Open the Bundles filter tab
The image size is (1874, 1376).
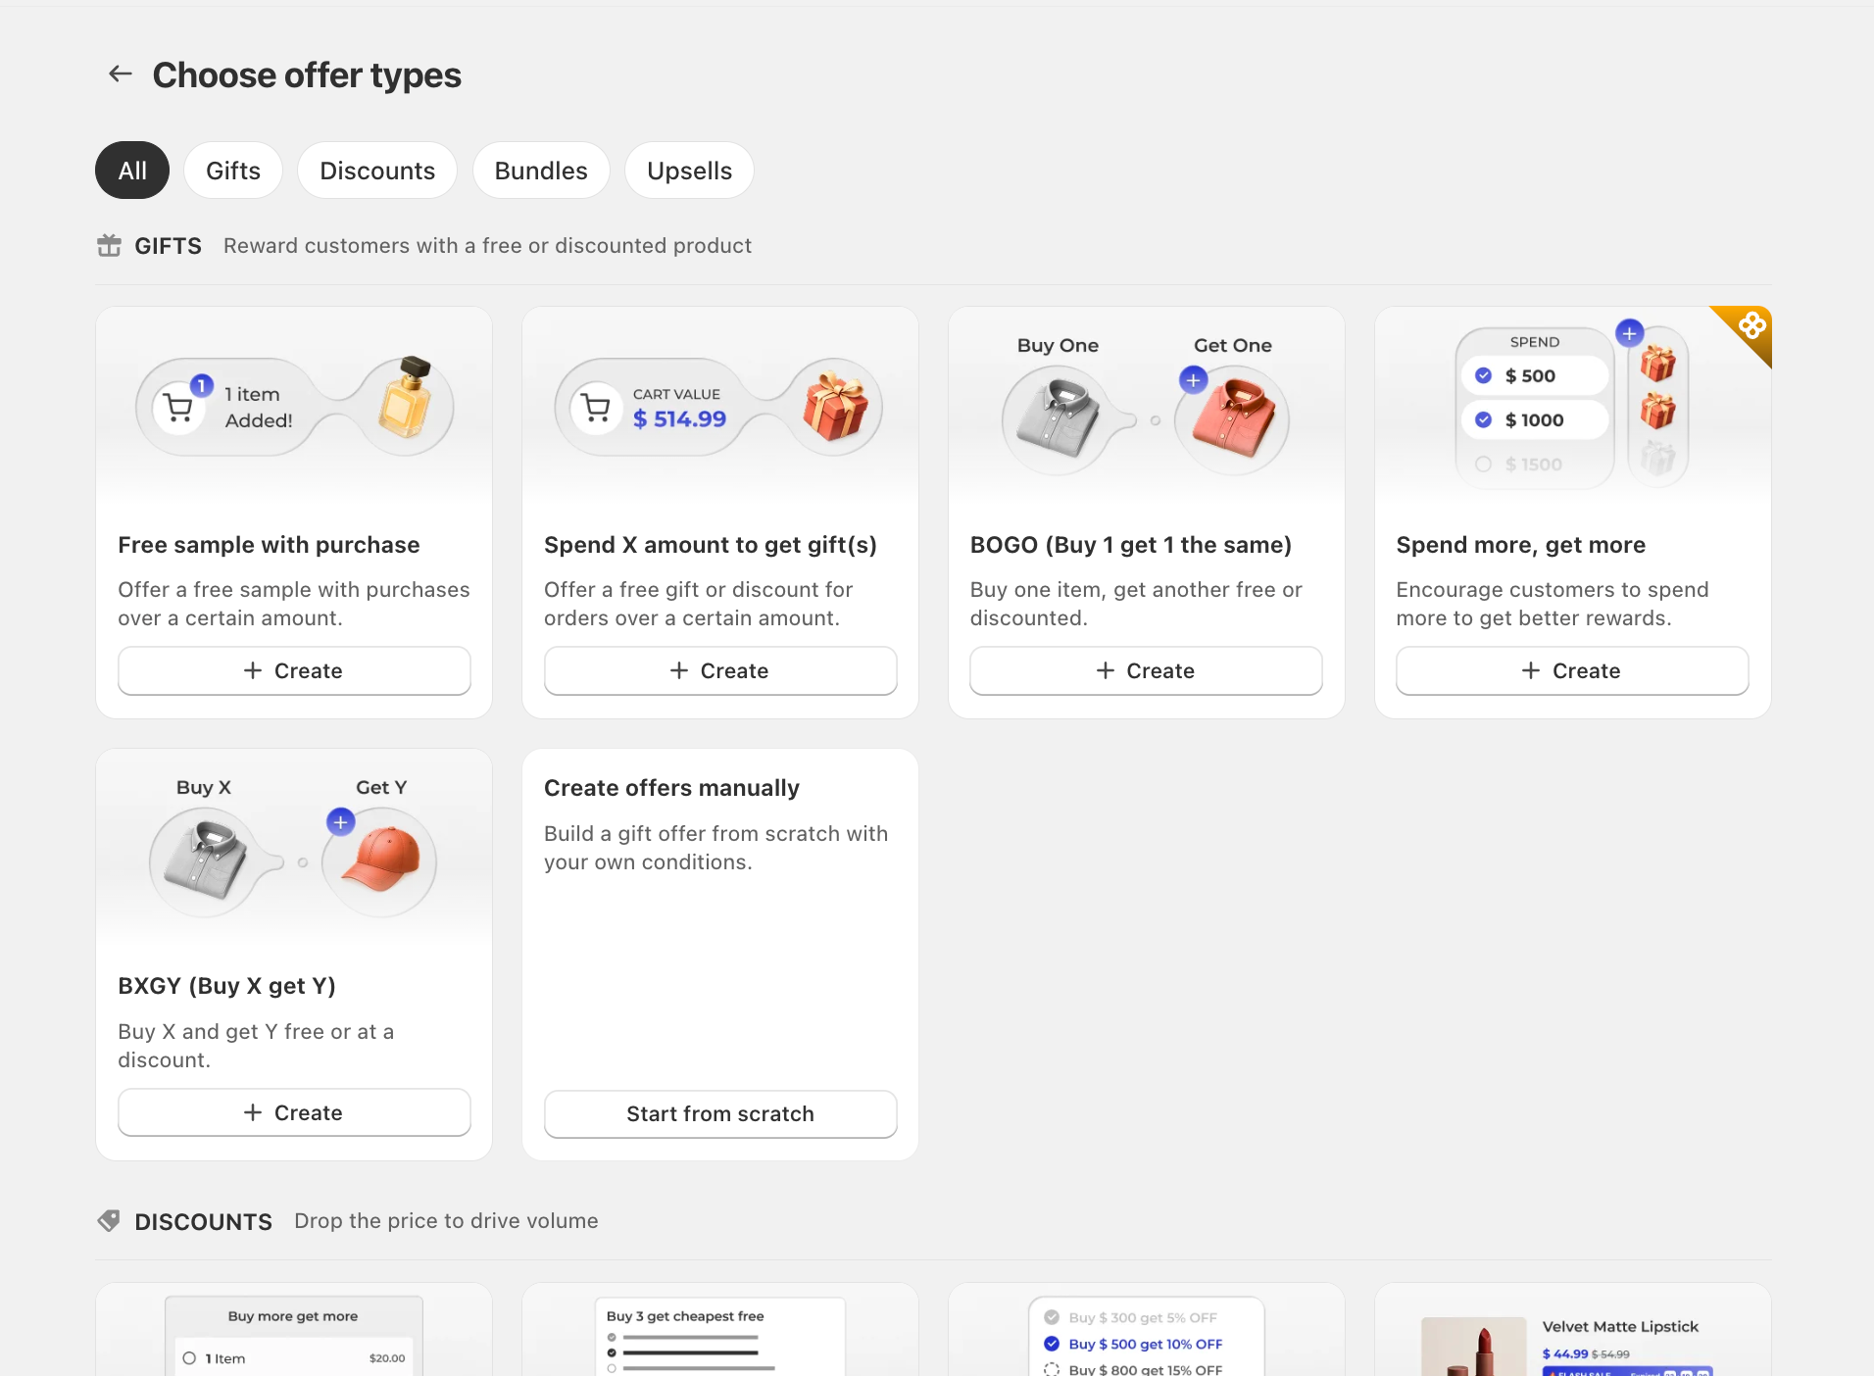pos(541,171)
